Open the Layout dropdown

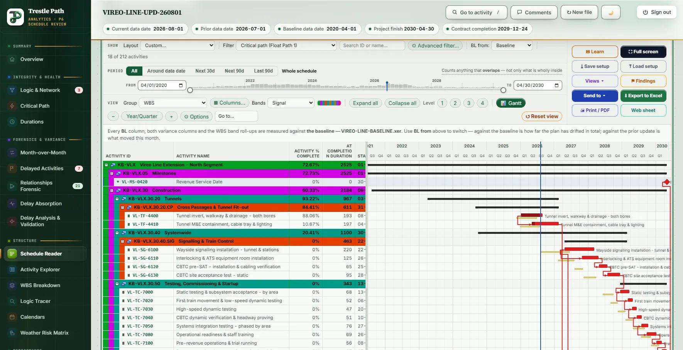178,46
